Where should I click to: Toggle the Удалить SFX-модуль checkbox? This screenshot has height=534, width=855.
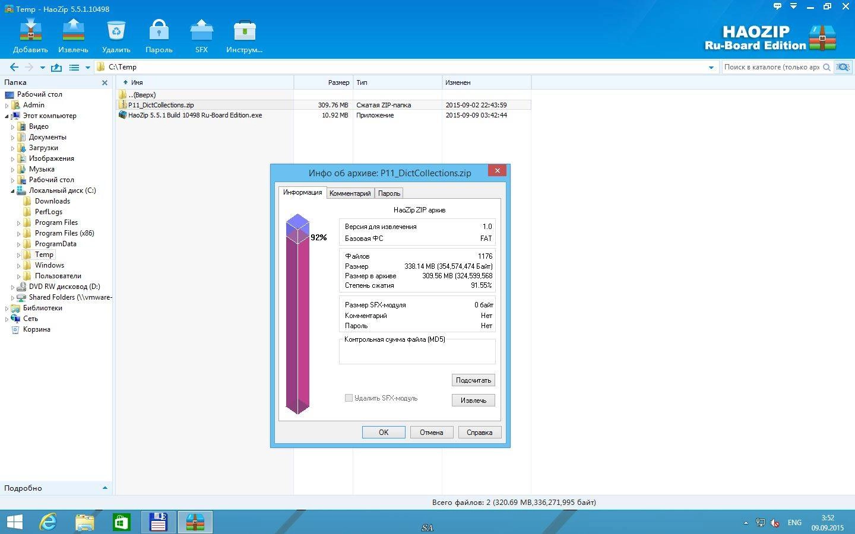point(349,398)
